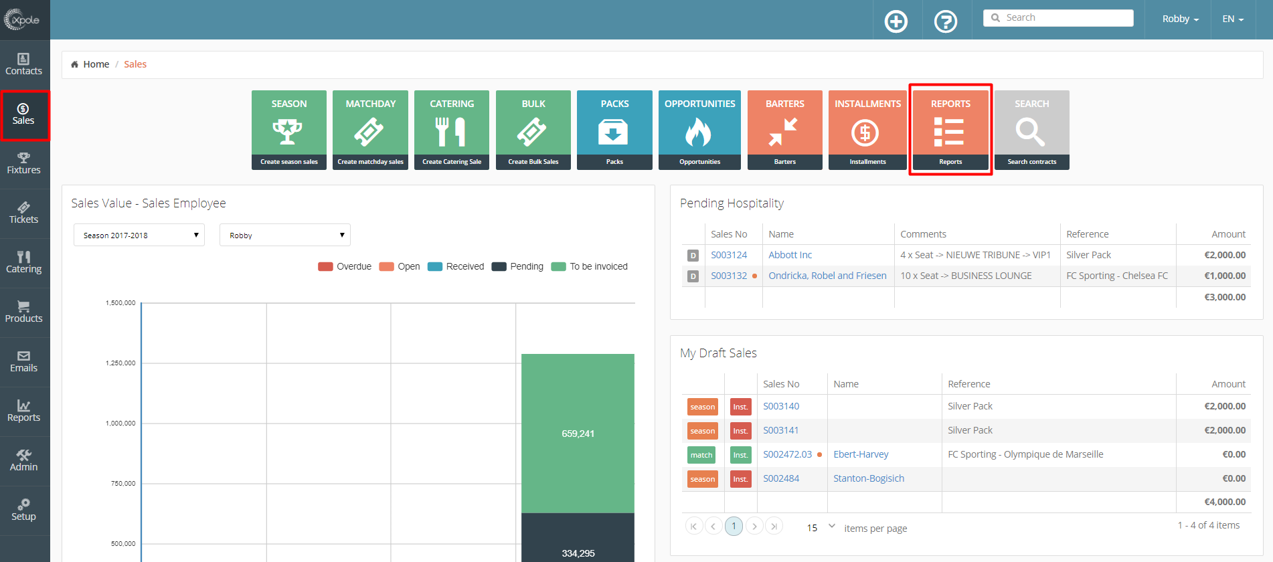The width and height of the screenshot is (1273, 562).
Task: Click the D badge for S003124
Action: (693, 256)
